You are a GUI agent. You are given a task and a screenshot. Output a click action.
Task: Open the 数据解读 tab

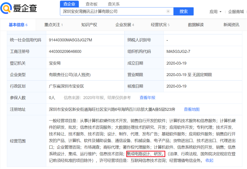pos(196,25)
